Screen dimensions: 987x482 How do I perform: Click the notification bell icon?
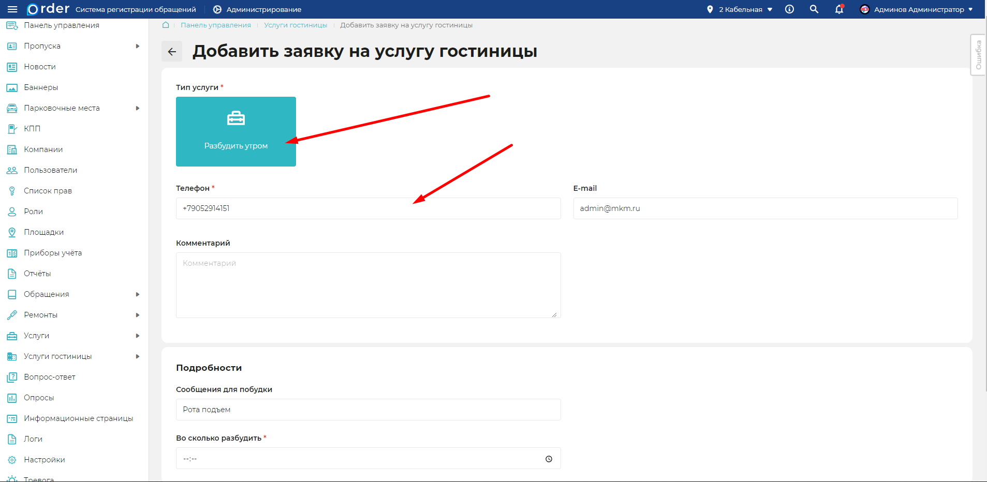click(838, 9)
